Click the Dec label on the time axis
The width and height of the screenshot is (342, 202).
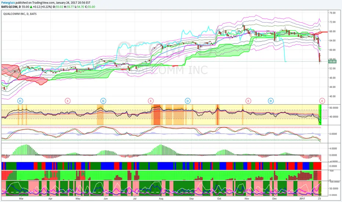coord(274,199)
